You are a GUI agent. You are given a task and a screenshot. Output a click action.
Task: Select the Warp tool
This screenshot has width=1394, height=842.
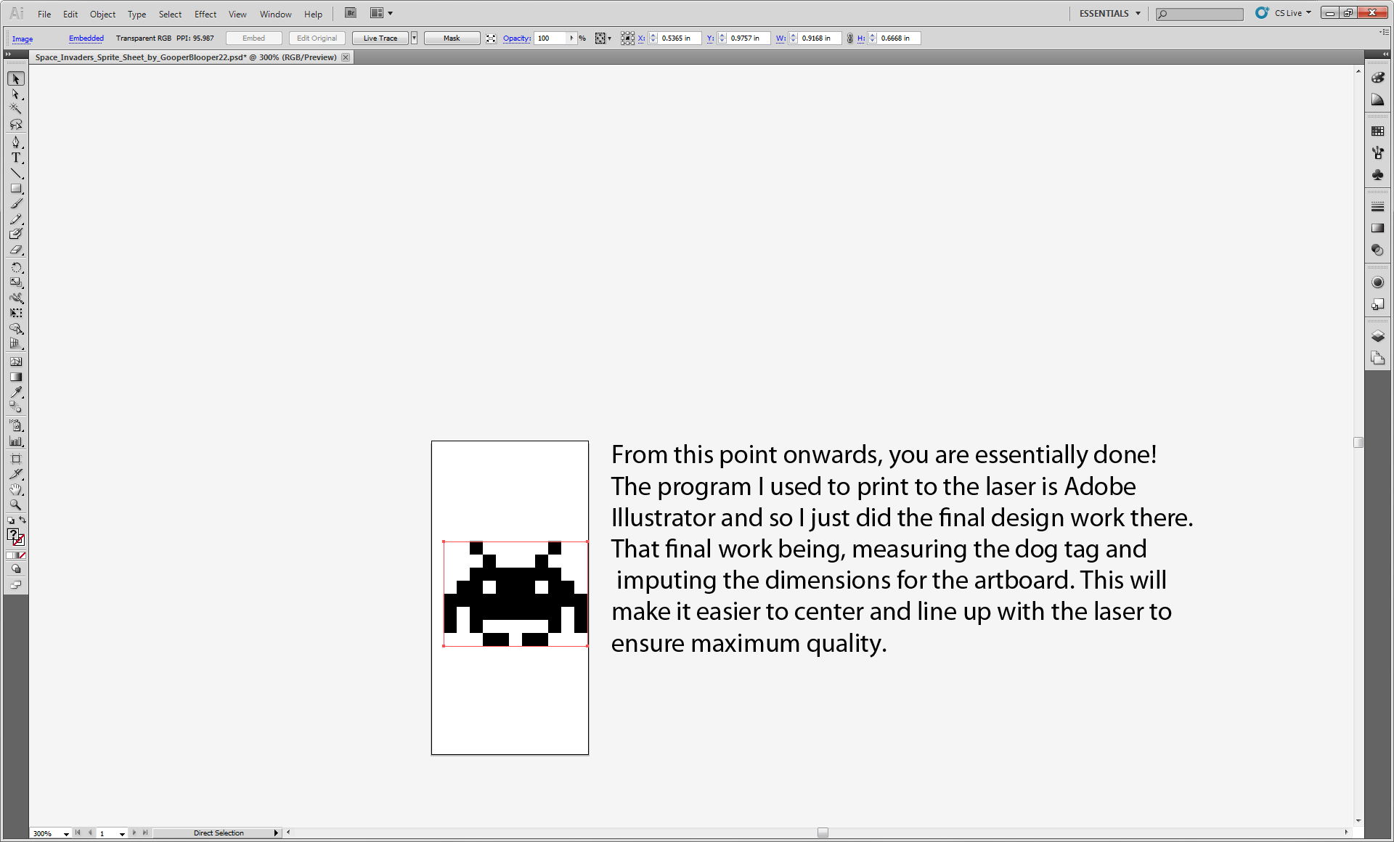point(16,298)
